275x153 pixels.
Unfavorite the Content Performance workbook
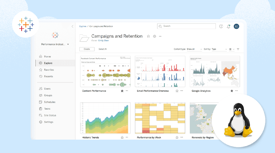[122, 91]
